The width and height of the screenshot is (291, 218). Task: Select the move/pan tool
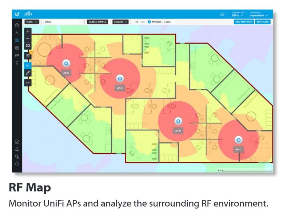pyautogui.click(x=28, y=65)
